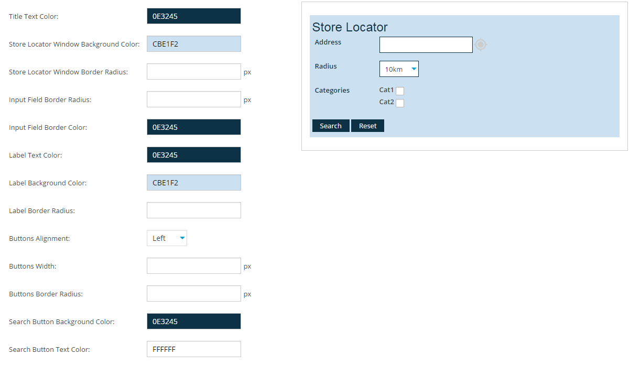Click Search Button Background Color swatch
Screen dimensions: 630x366
(x=193, y=321)
